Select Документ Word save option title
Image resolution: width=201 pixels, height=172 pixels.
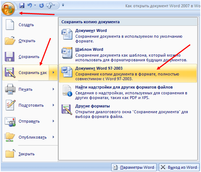point(91,31)
